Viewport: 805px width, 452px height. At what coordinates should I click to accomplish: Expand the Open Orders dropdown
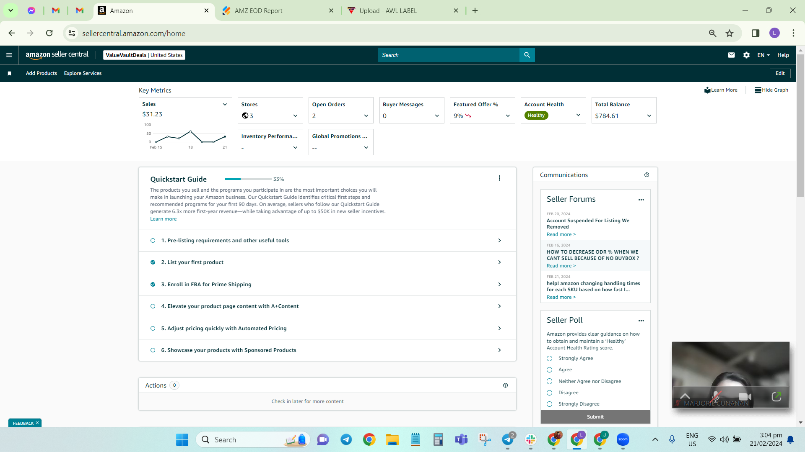[366, 116]
